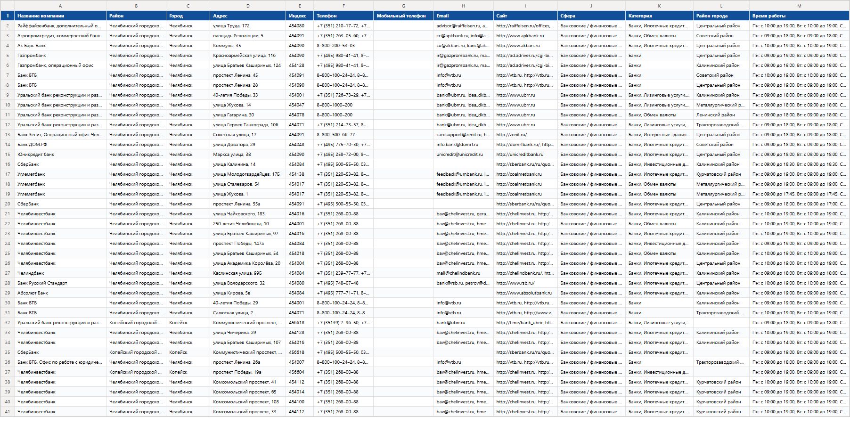This screenshot has height=425, width=850.
Task: Open the http://www.apkbank.ru link
Action: pyautogui.click(x=525, y=36)
